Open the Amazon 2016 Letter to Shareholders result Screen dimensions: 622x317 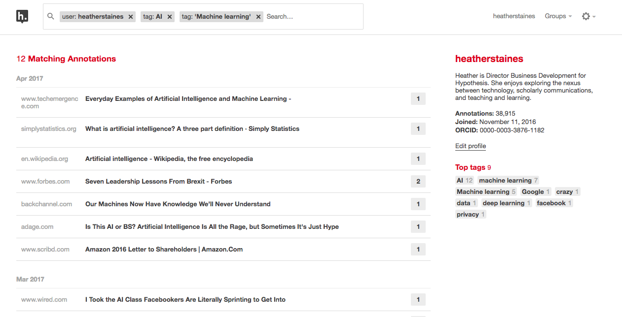pyautogui.click(x=164, y=250)
